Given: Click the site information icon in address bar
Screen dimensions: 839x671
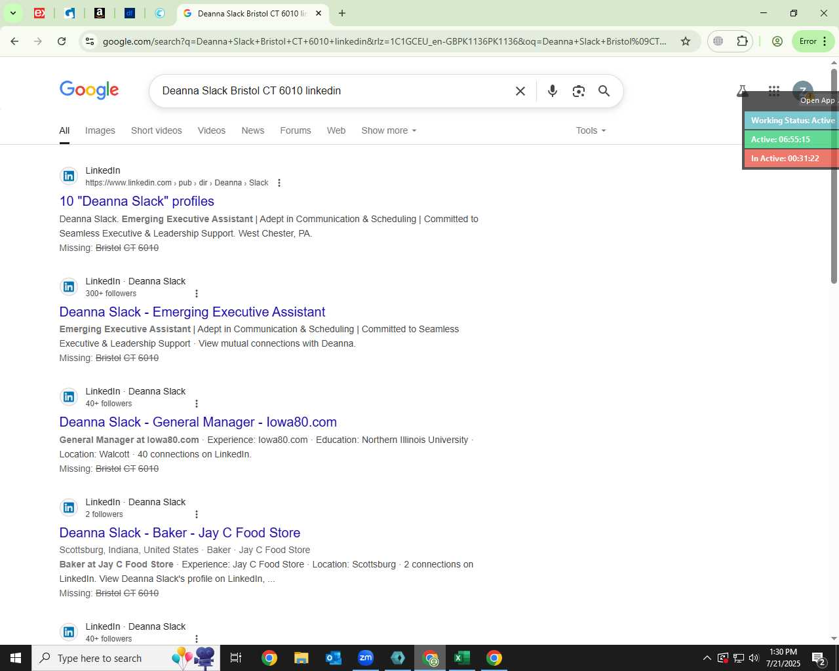Looking at the screenshot, I should [90, 41].
